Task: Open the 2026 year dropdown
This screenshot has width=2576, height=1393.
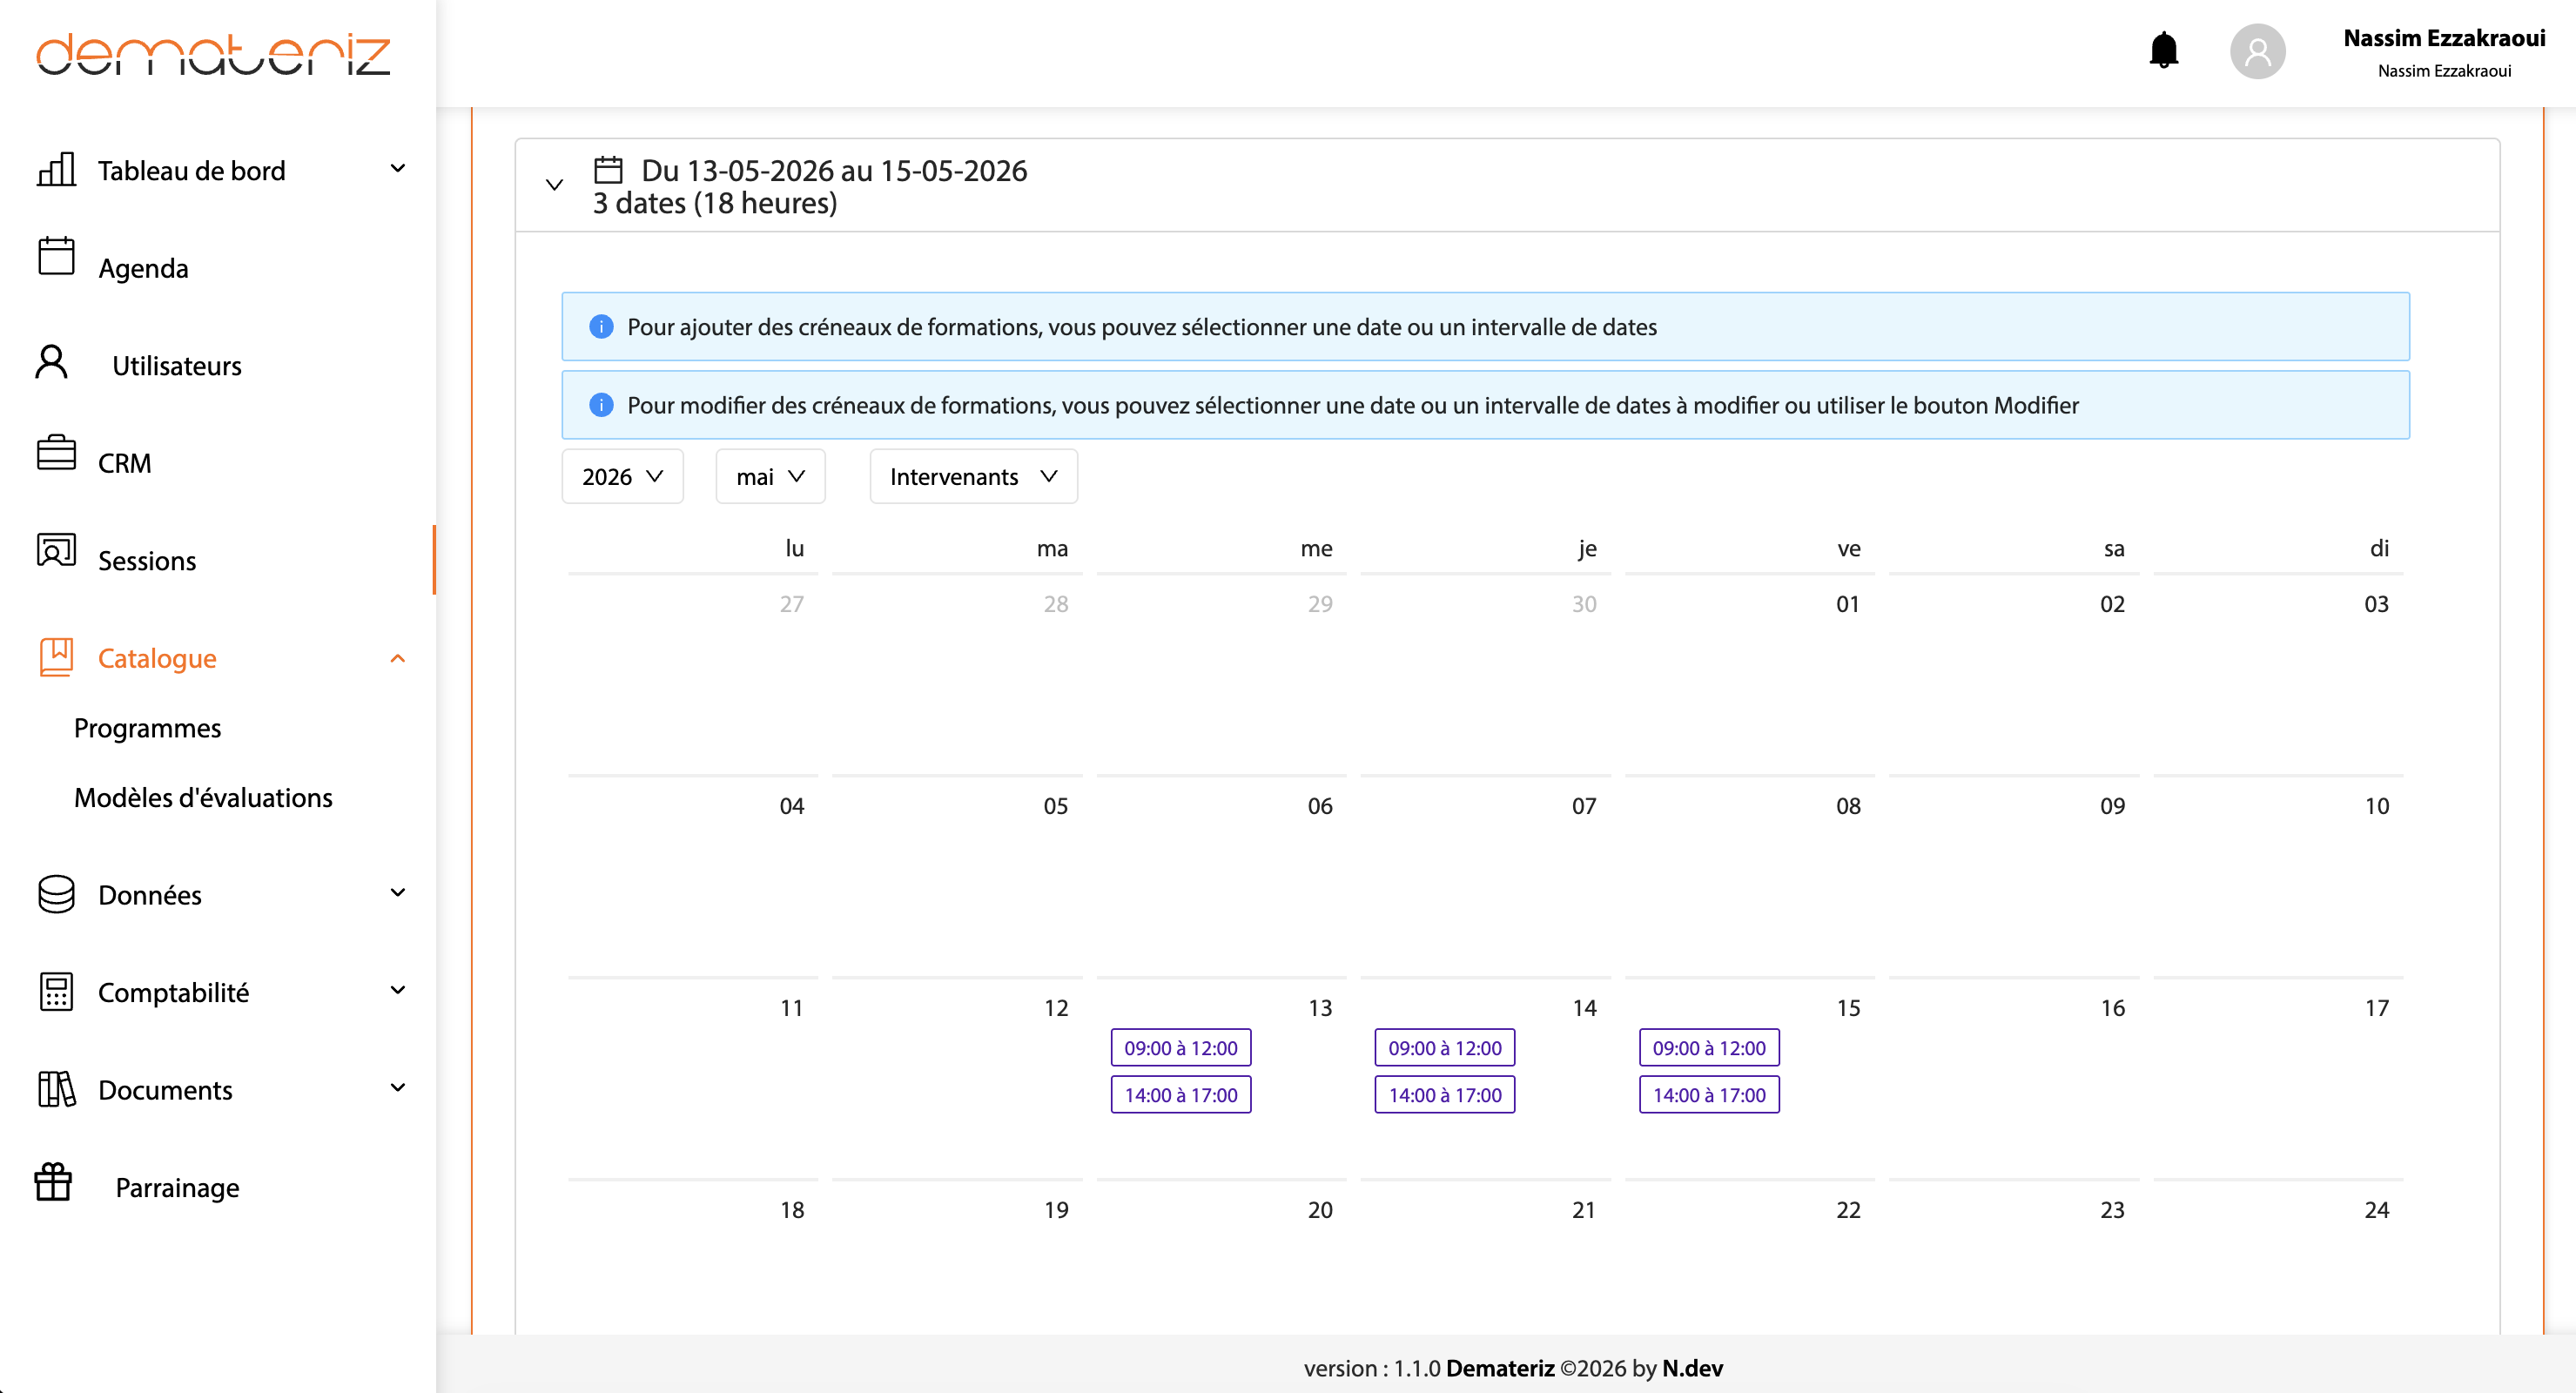Action: (x=622, y=476)
